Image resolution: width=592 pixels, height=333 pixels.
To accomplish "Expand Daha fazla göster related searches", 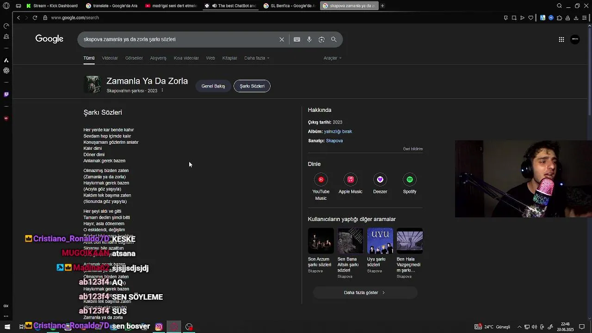I will click(x=365, y=292).
